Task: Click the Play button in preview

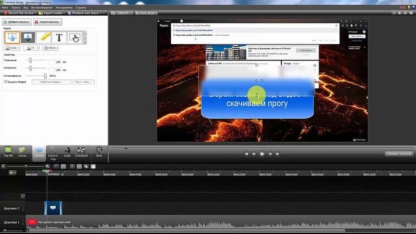Action: point(262,153)
